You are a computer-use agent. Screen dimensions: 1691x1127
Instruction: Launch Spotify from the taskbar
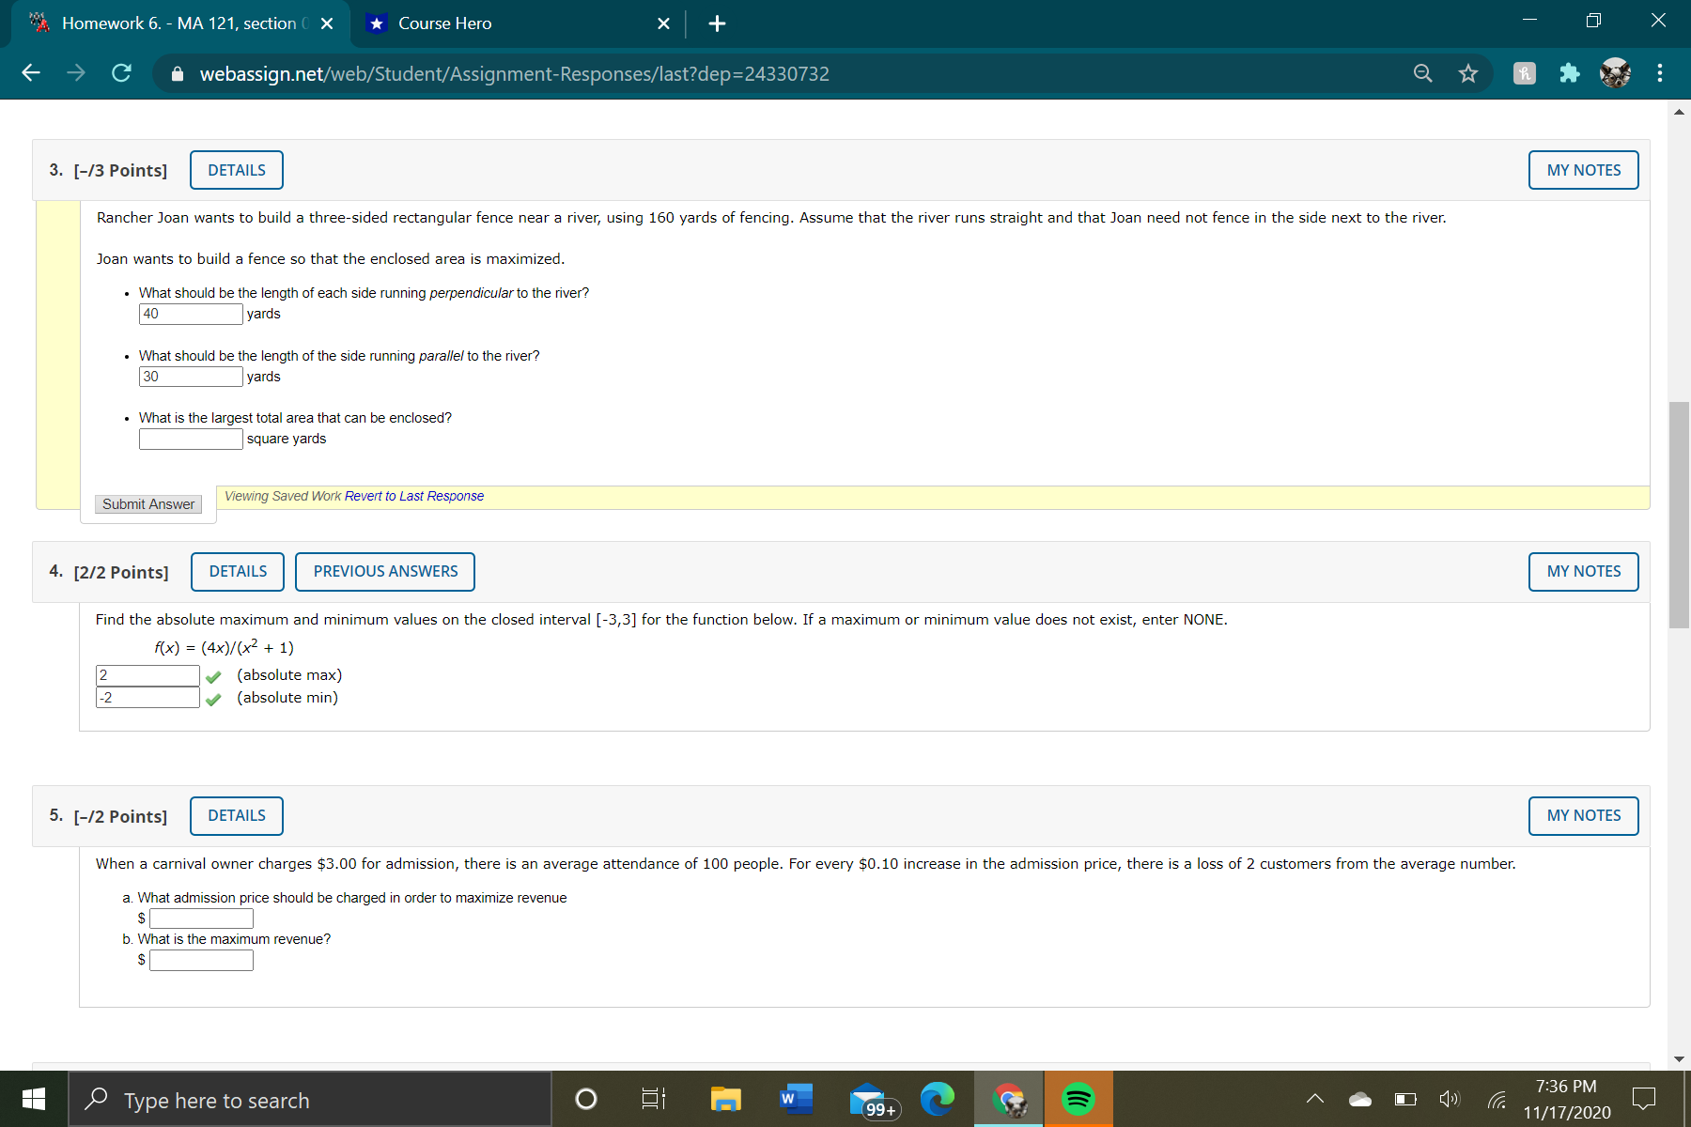coord(1078,1099)
